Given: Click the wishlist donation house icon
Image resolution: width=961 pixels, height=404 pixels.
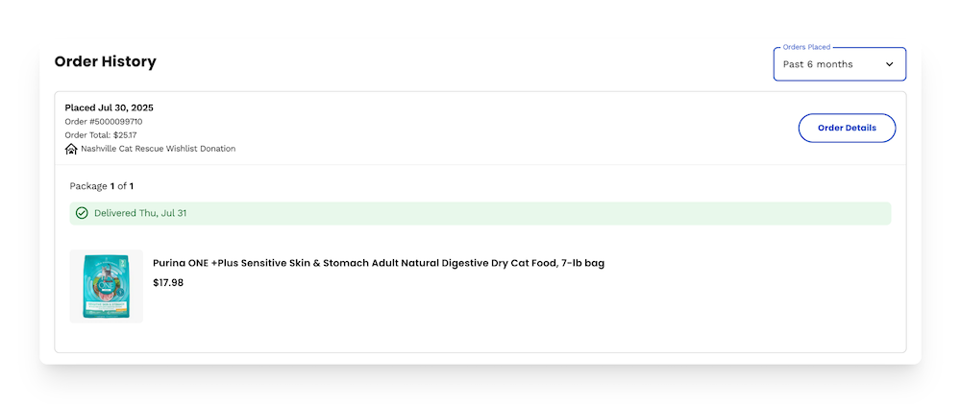Looking at the screenshot, I should [71, 149].
